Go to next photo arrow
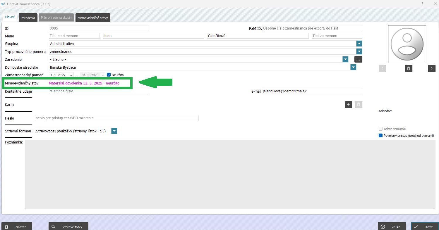 point(432,68)
